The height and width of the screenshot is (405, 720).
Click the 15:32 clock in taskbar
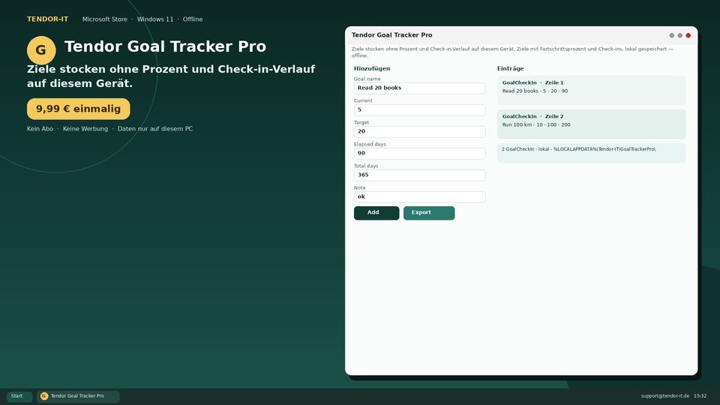coord(700,396)
